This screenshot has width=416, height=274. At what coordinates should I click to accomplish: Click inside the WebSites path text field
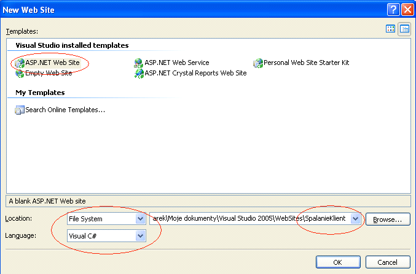(250, 218)
